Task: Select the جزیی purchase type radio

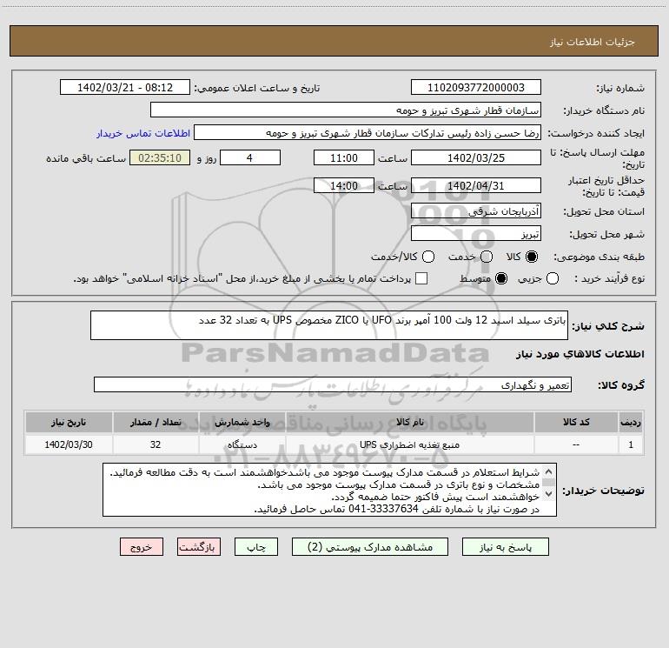Action: click(552, 278)
